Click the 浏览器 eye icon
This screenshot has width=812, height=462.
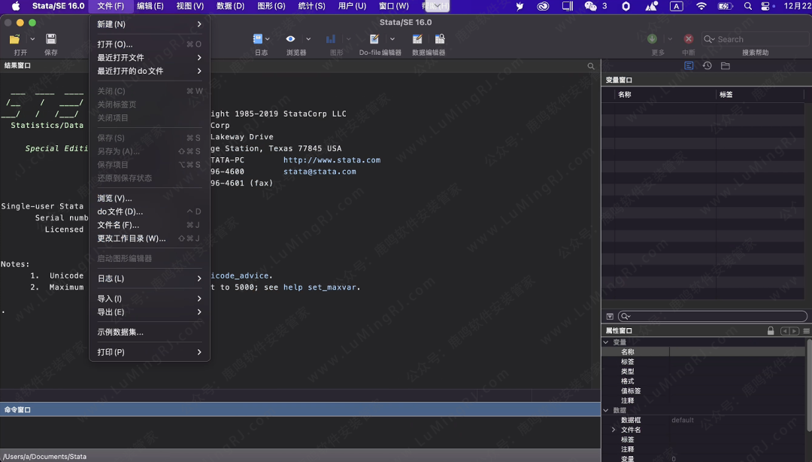pos(290,39)
